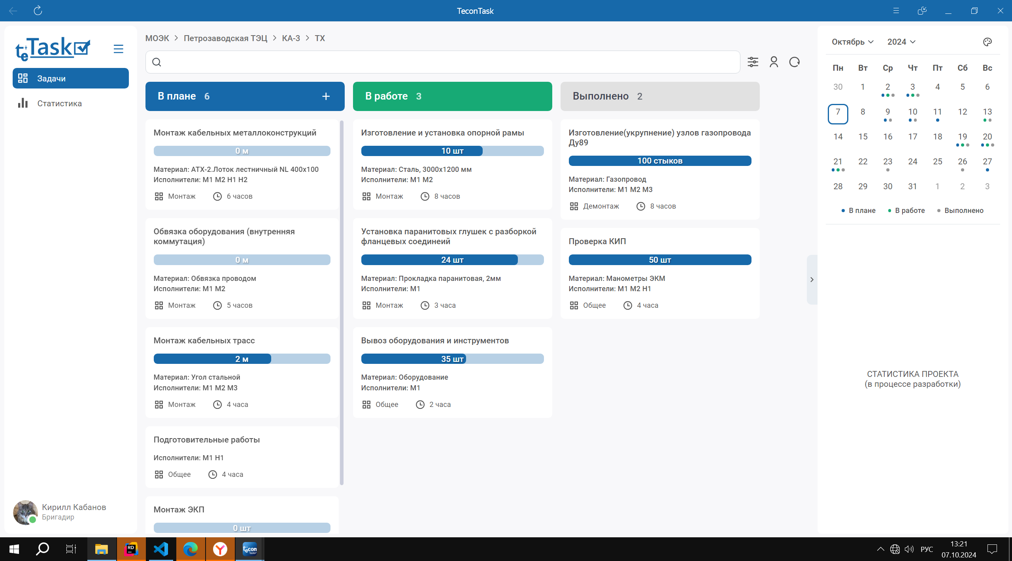Expand the Октябрь month dropdown
The image size is (1012, 561).
pyautogui.click(x=852, y=42)
